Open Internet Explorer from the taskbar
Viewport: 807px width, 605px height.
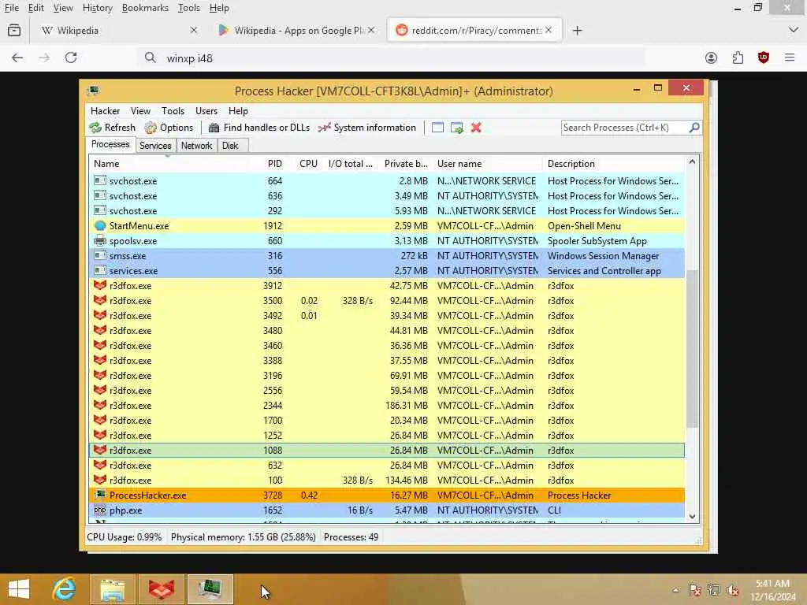[64, 589]
